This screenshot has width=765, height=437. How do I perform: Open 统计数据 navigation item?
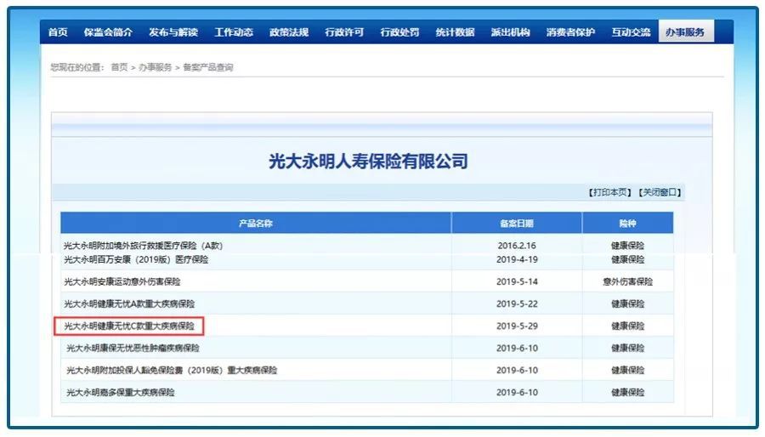(x=456, y=32)
